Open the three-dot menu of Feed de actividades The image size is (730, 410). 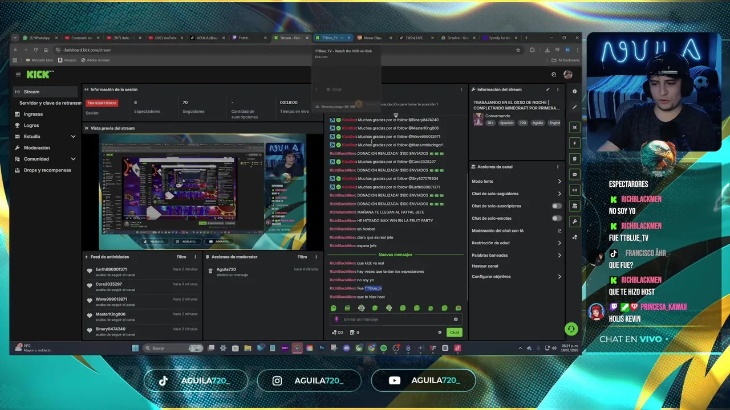(x=195, y=257)
